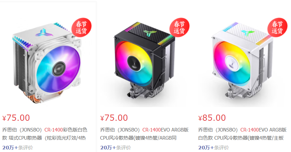The height and width of the screenshot is (152, 291).
Task: Open the CR-1400彩色版白色款 product title link
Action: (x=45, y=134)
